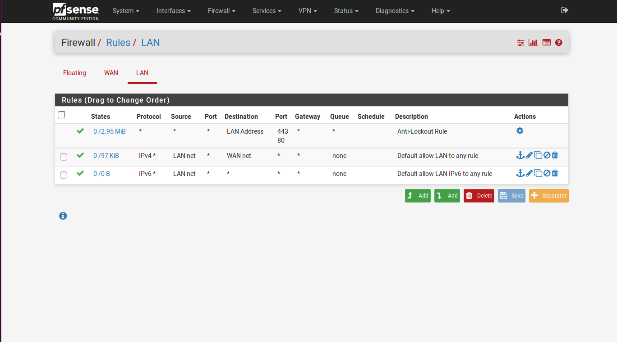Open the System dropdown menu
617x342 pixels.
tap(126, 11)
